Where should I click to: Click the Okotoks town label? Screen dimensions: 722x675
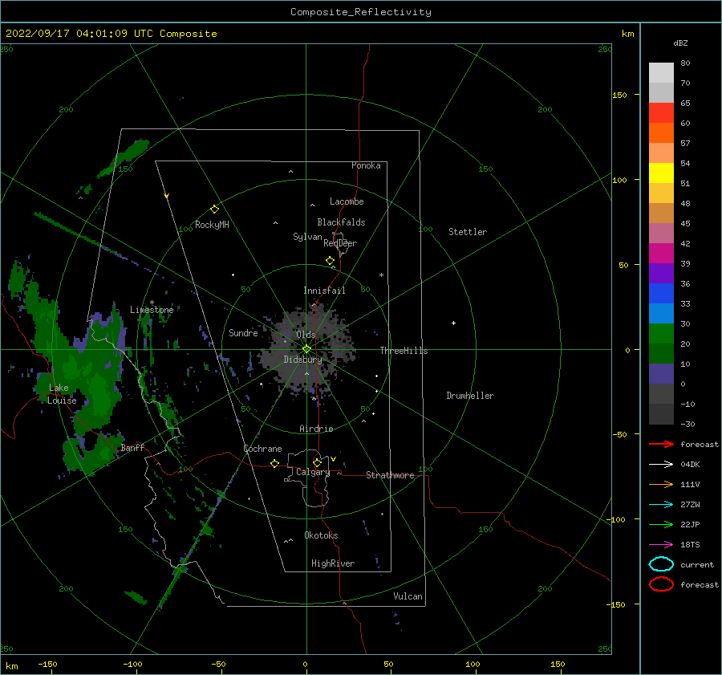click(321, 535)
